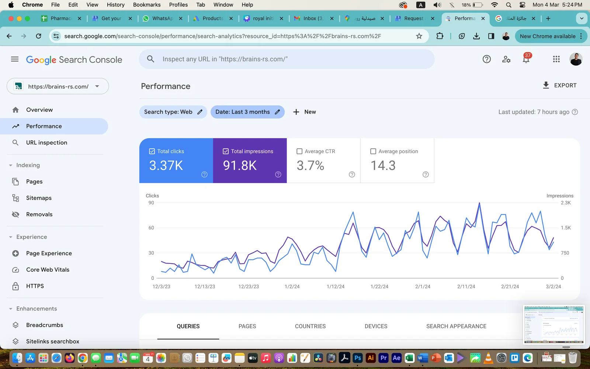Click the help icon on Total impressions card
The image size is (590, 369).
(278, 175)
